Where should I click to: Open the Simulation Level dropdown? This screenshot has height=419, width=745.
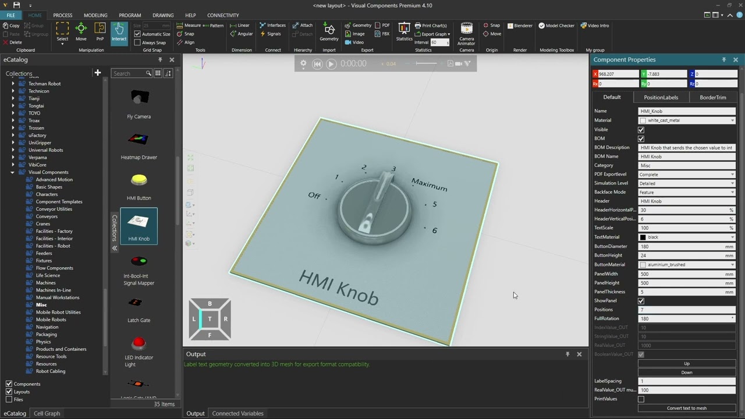tap(687, 183)
